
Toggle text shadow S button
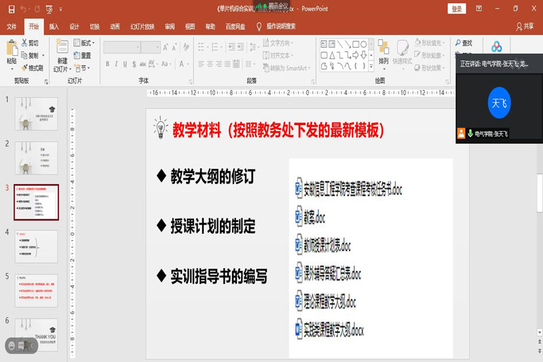click(134, 64)
